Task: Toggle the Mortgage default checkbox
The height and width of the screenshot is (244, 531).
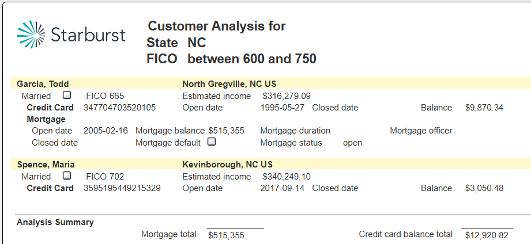Action: tap(212, 142)
